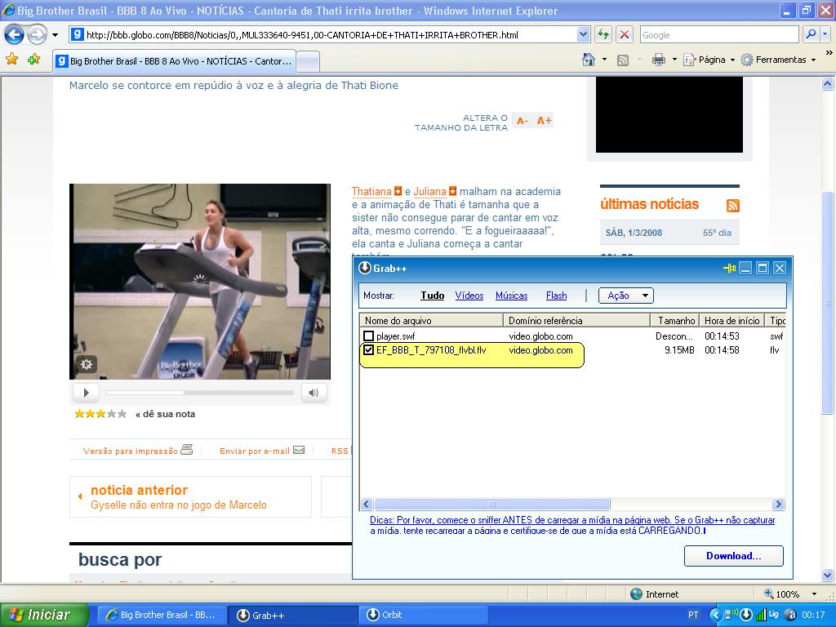Click the Add to Favorites star-plus icon
The width and height of the screenshot is (836, 627).
[x=34, y=59]
